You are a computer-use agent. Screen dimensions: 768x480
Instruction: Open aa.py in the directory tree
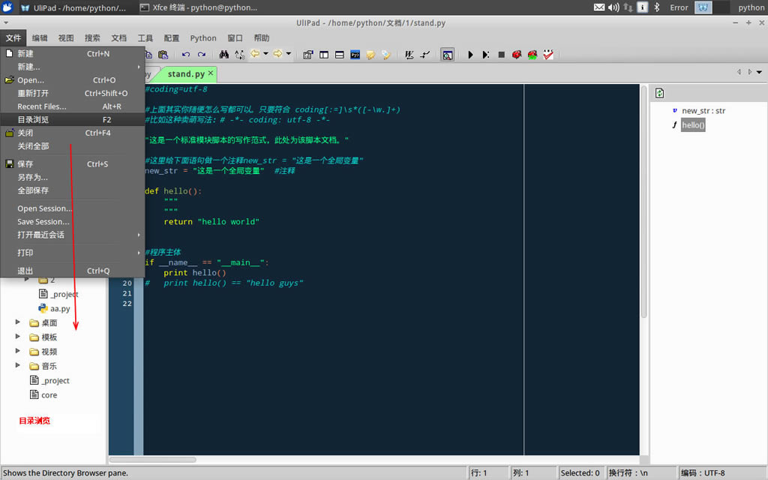click(x=60, y=309)
